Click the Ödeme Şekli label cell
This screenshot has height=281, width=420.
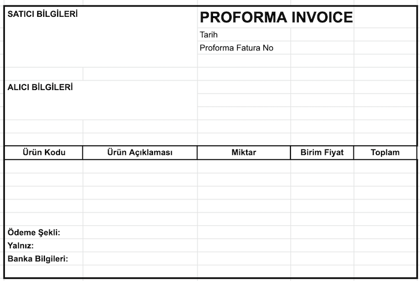(x=34, y=232)
